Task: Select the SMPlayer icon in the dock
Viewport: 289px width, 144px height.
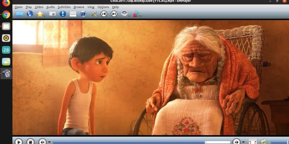Action: coord(6,73)
